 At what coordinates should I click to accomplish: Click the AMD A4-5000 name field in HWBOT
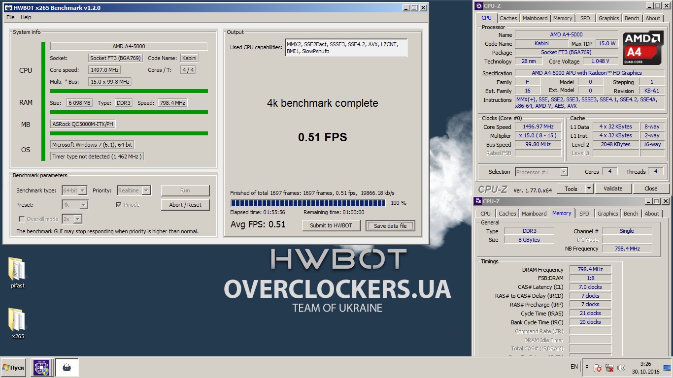pyautogui.click(x=129, y=46)
